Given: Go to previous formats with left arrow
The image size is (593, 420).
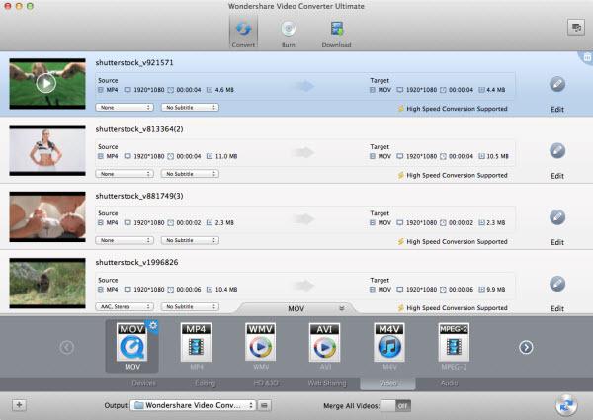Looking at the screenshot, I should 66,347.
